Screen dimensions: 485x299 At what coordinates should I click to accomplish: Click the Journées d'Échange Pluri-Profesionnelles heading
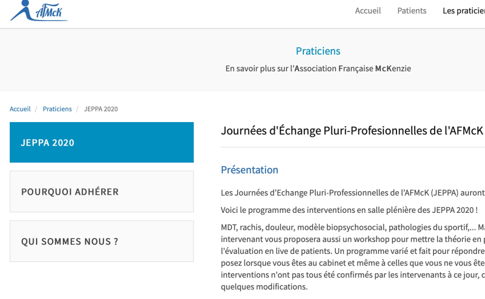352,131
